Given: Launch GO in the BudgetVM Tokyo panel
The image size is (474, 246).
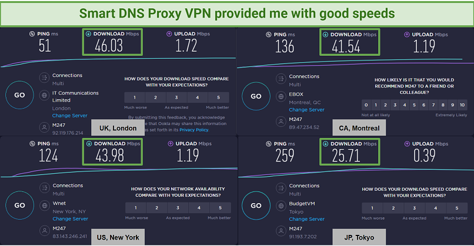Looking at the screenshot, I should pyautogui.click(x=256, y=205).
